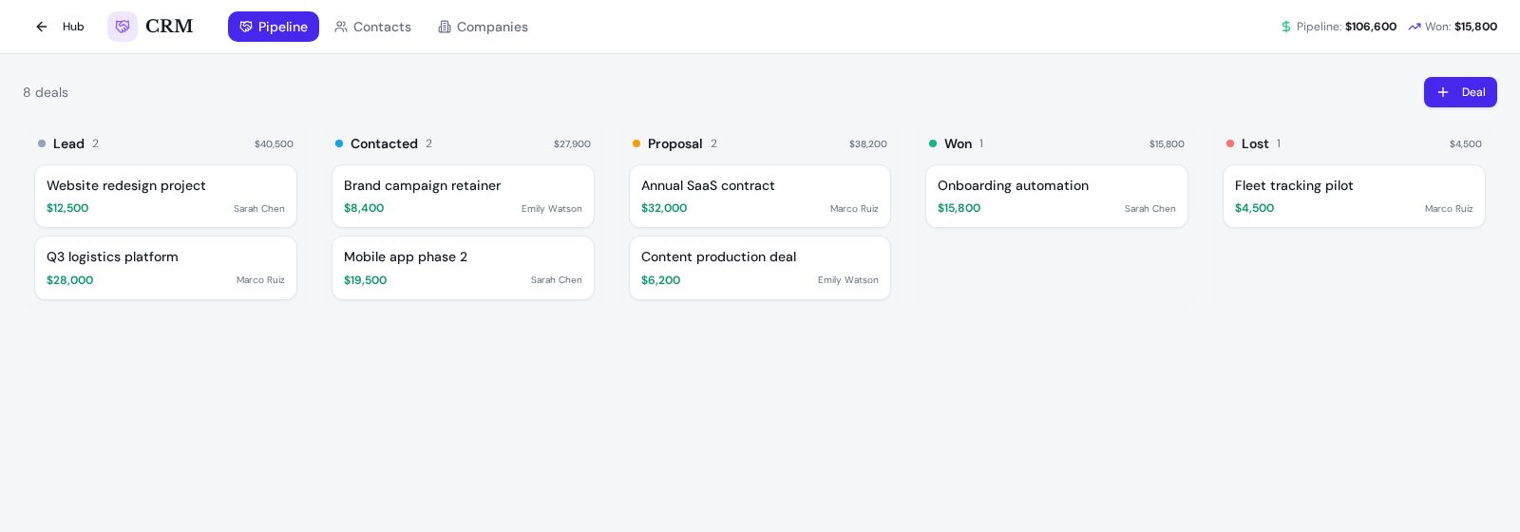
Task: Click the Lead column header
Action: coord(68,143)
